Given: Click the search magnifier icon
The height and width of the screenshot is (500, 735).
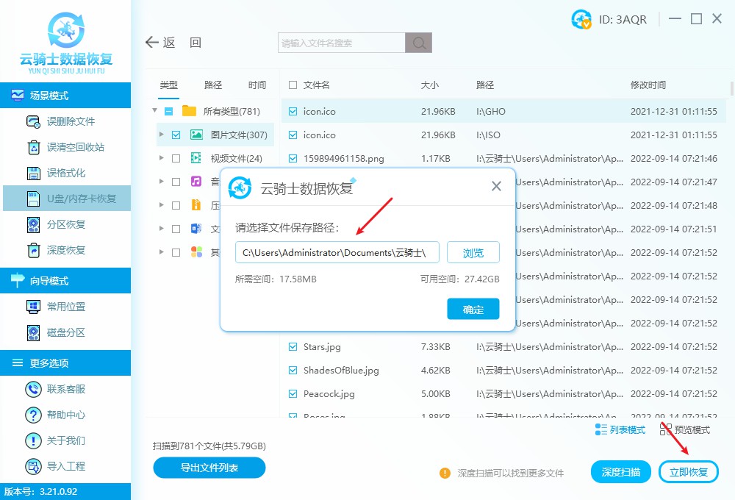Looking at the screenshot, I should click(x=418, y=43).
